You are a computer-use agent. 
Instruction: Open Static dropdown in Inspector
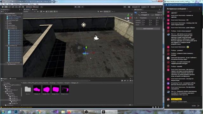(160, 12)
